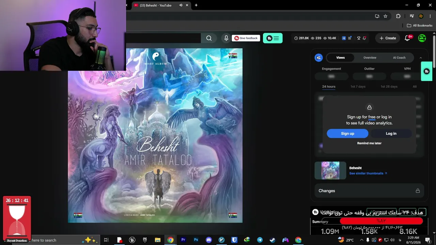Select the Views tab

(341, 58)
